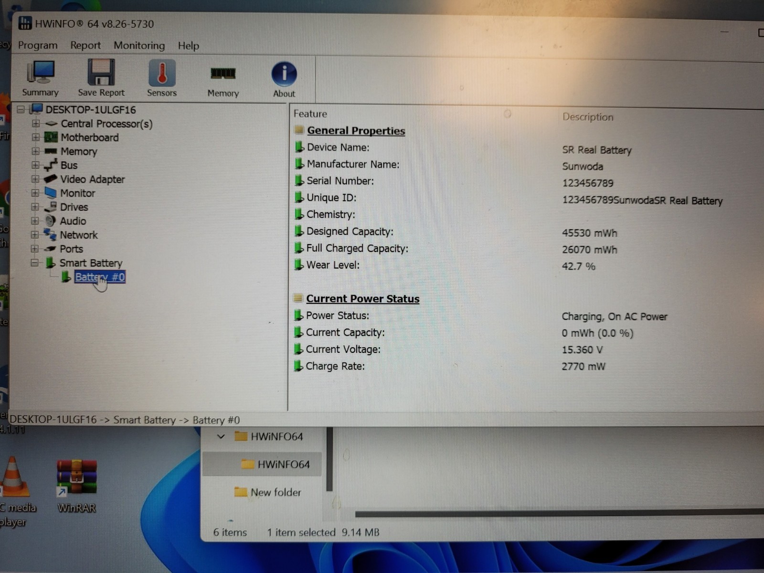764x573 pixels.
Task: Expand the Memory tree node
Action: (x=35, y=151)
